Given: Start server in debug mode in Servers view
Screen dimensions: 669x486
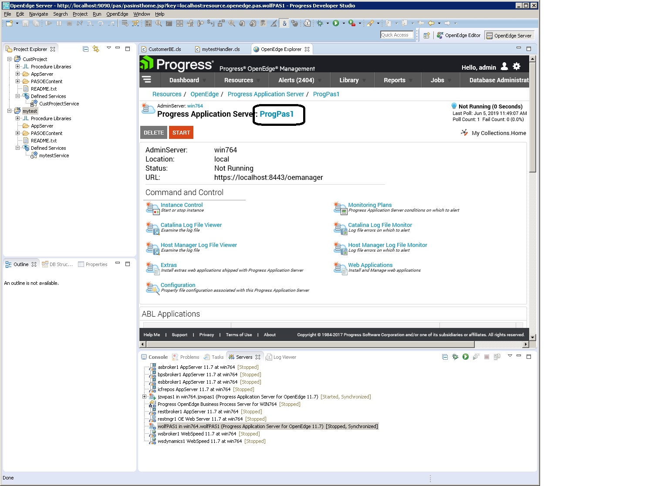Looking at the screenshot, I should click(455, 357).
